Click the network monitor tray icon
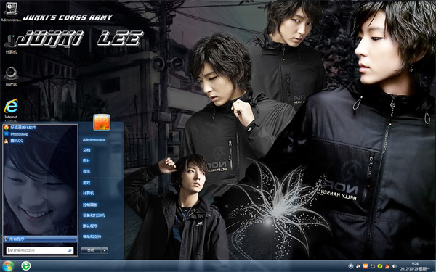 (x=373, y=266)
